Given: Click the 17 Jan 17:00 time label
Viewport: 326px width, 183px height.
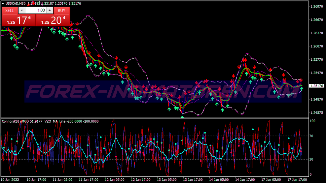Looking at the screenshot, I should pos(297,180).
